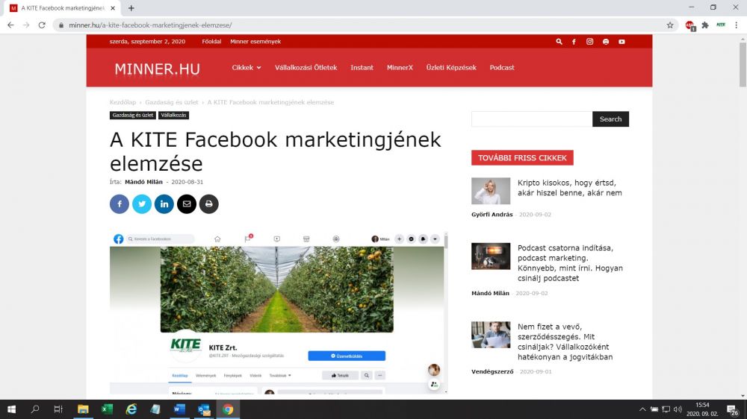Open Task View on taskbar
The image size is (747, 419).
58,409
